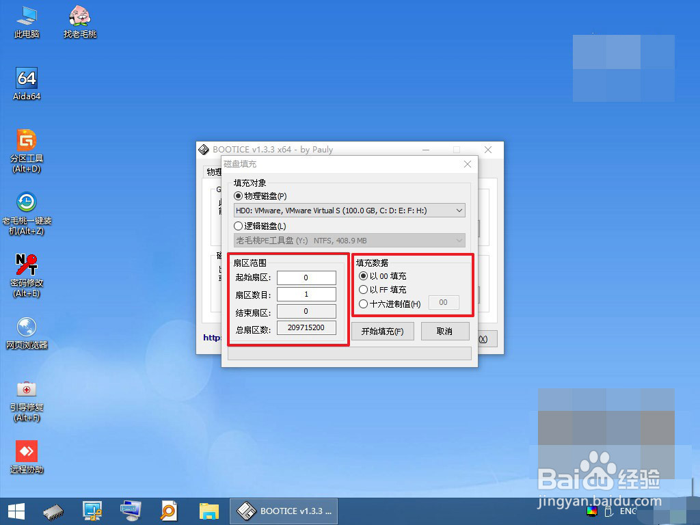Launch the 网页浏览器 desktop icon
The height and width of the screenshot is (525, 700).
(x=27, y=333)
